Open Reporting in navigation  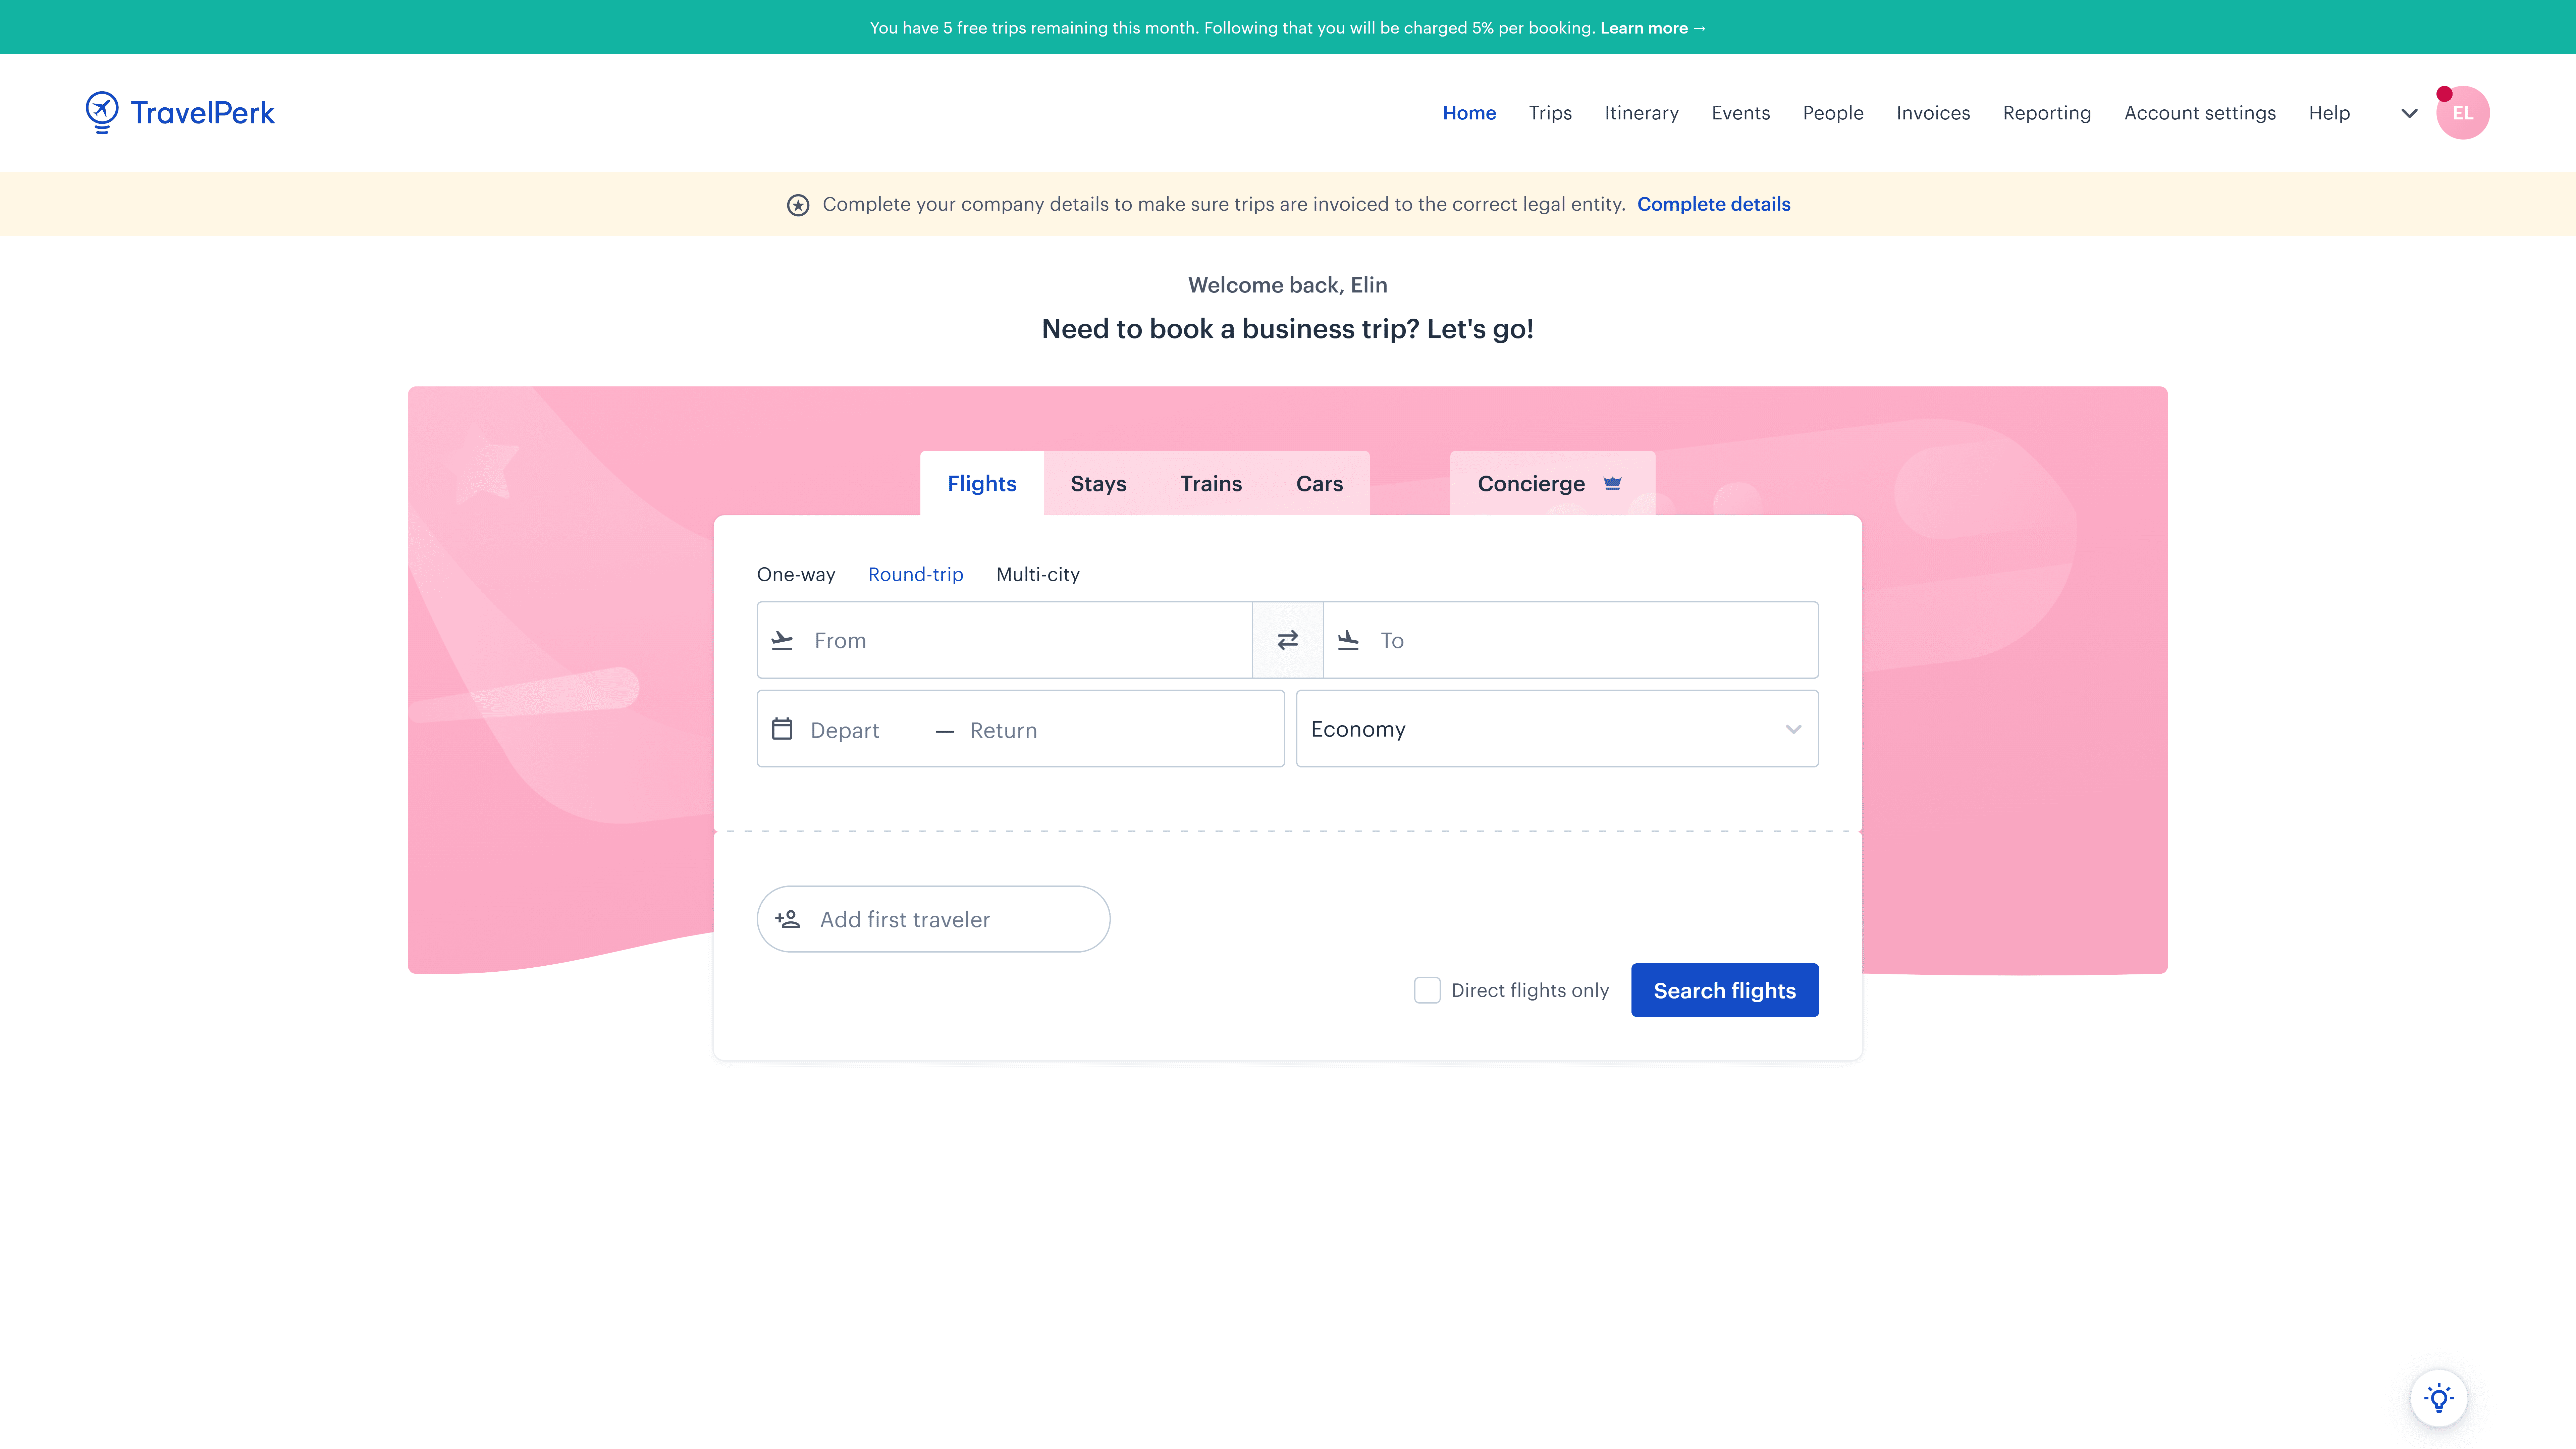[x=2047, y=113]
